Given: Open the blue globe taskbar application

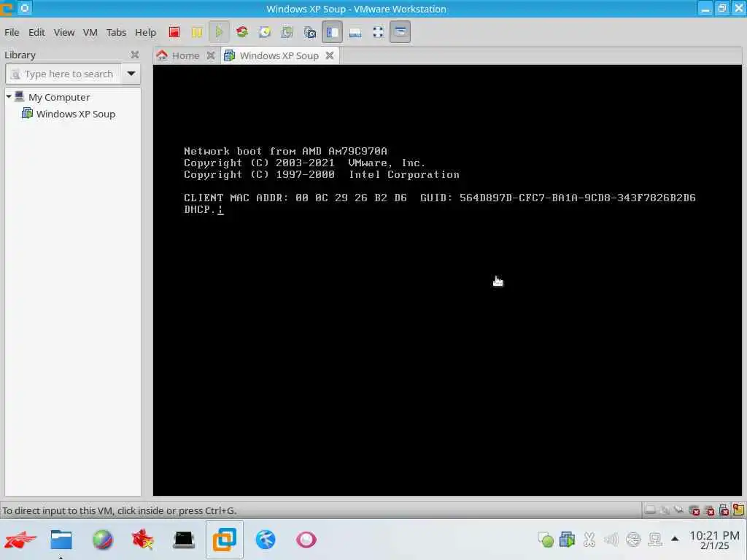Looking at the screenshot, I should coord(266,540).
